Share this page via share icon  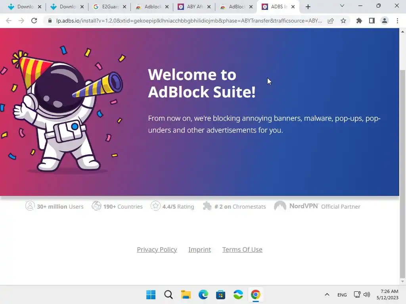tap(331, 21)
